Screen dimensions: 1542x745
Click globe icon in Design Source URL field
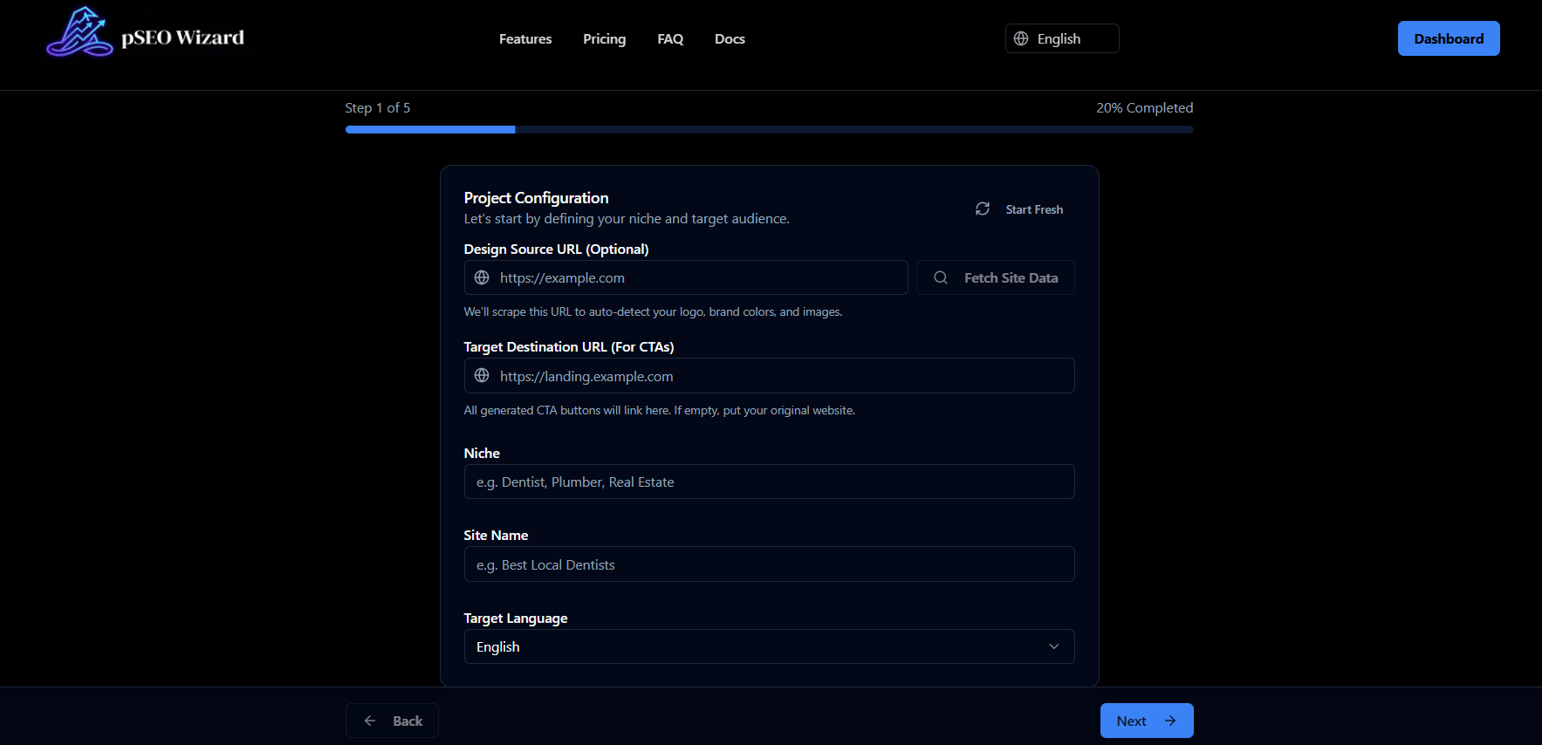tap(482, 277)
